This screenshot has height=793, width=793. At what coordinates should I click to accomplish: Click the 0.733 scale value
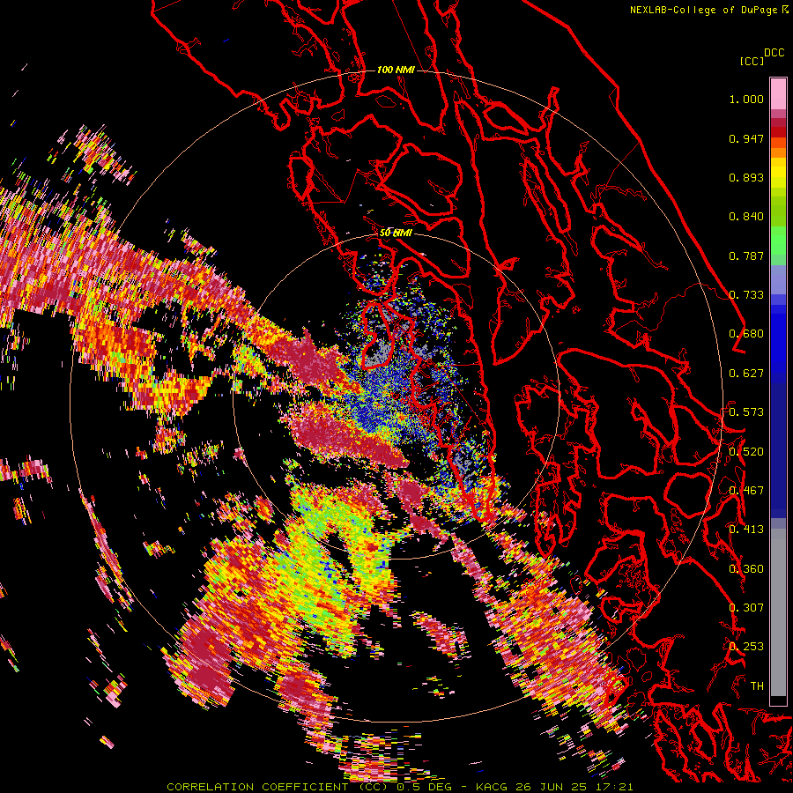(x=746, y=295)
